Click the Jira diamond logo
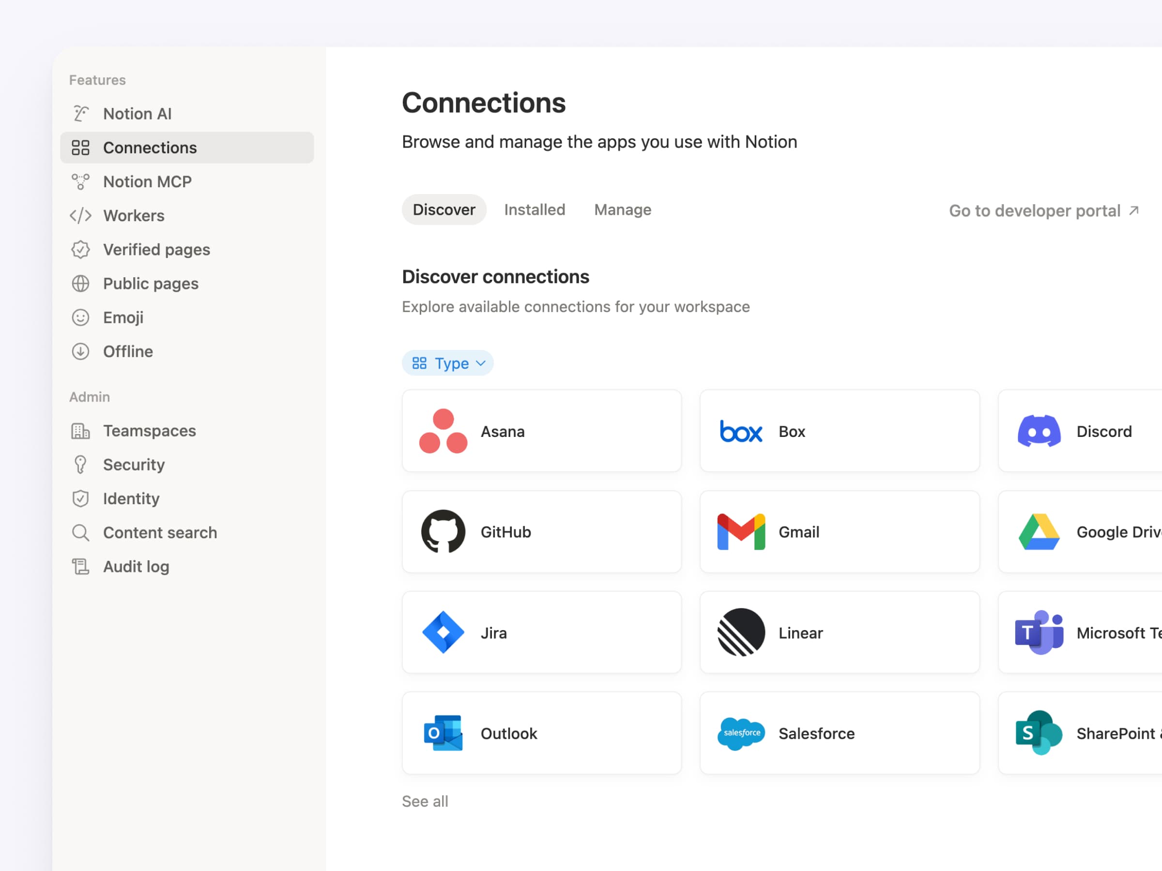 click(x=443, y=632)
